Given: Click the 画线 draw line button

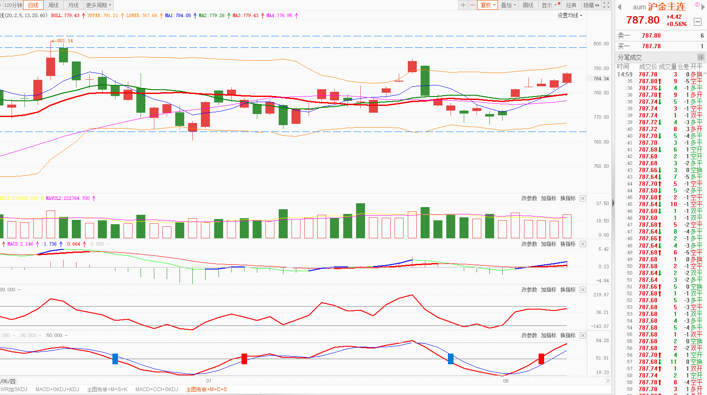Looking at the screenshot, I should pos(528,5).
